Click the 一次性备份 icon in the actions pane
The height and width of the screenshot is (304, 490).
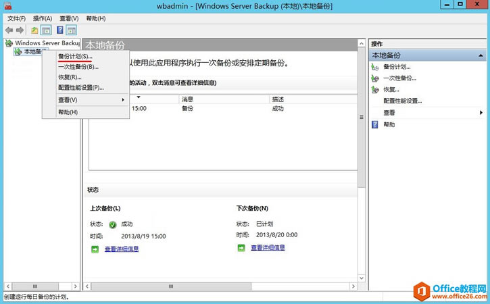coord(375,78)
